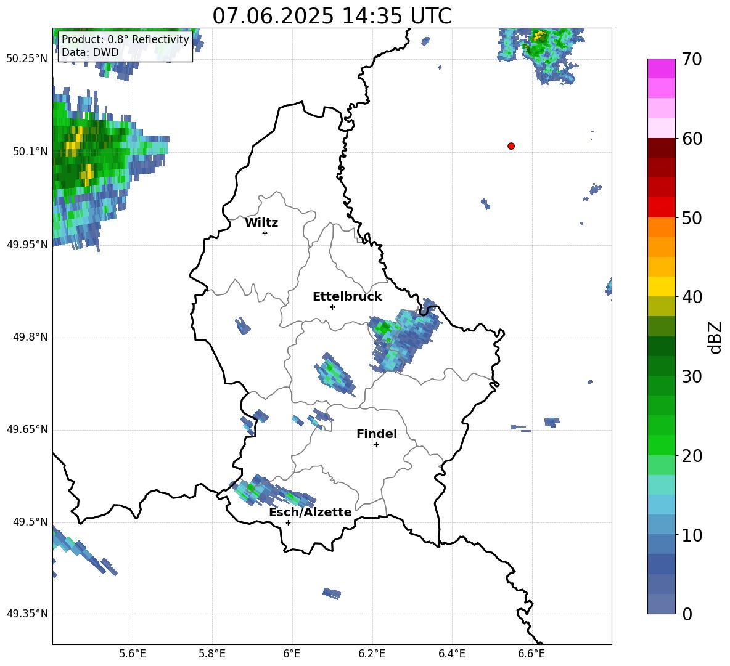The image size is (730, 666).
Task: Click the colorbar tick label 60
Action: [x=692, y=139]
